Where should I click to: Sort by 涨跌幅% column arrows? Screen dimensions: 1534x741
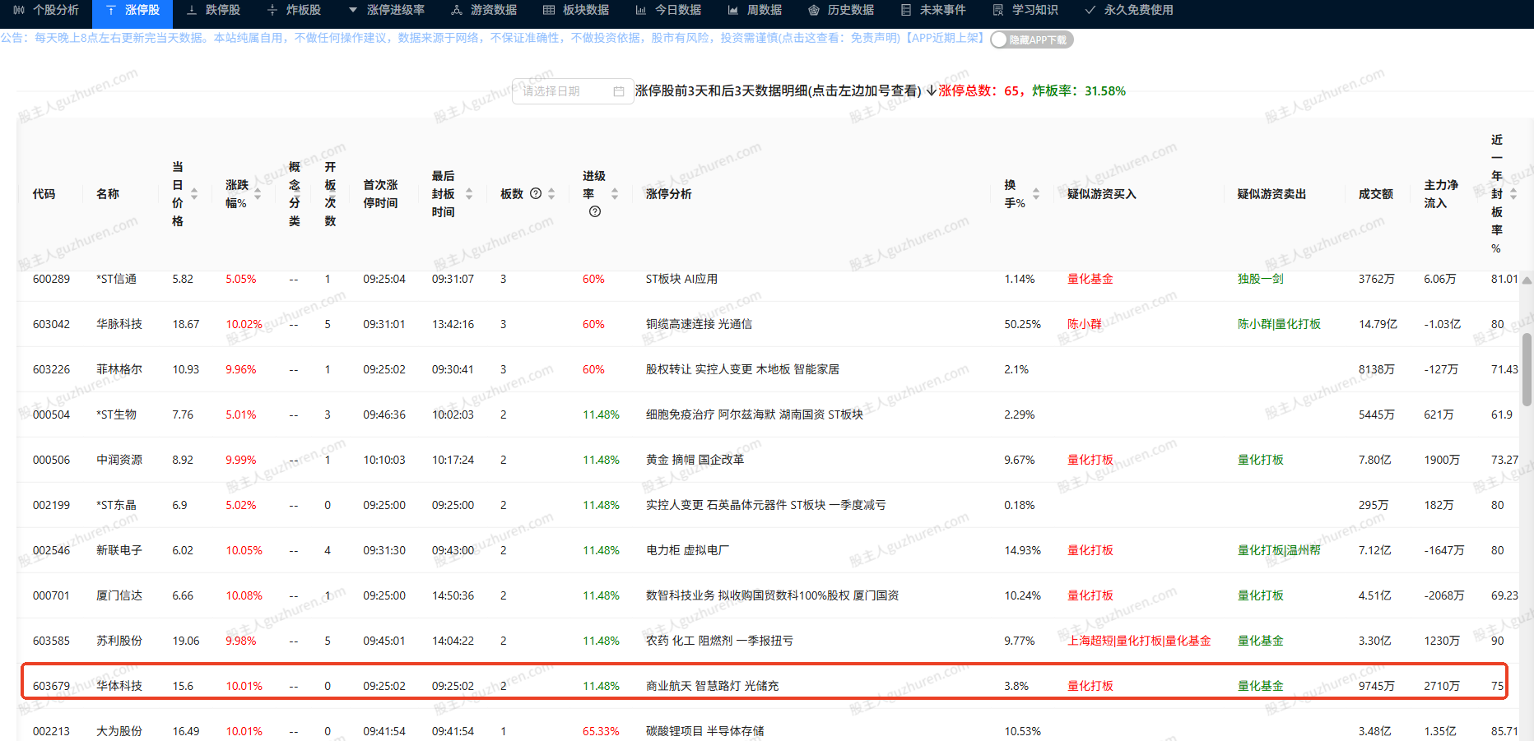point(258,193)
